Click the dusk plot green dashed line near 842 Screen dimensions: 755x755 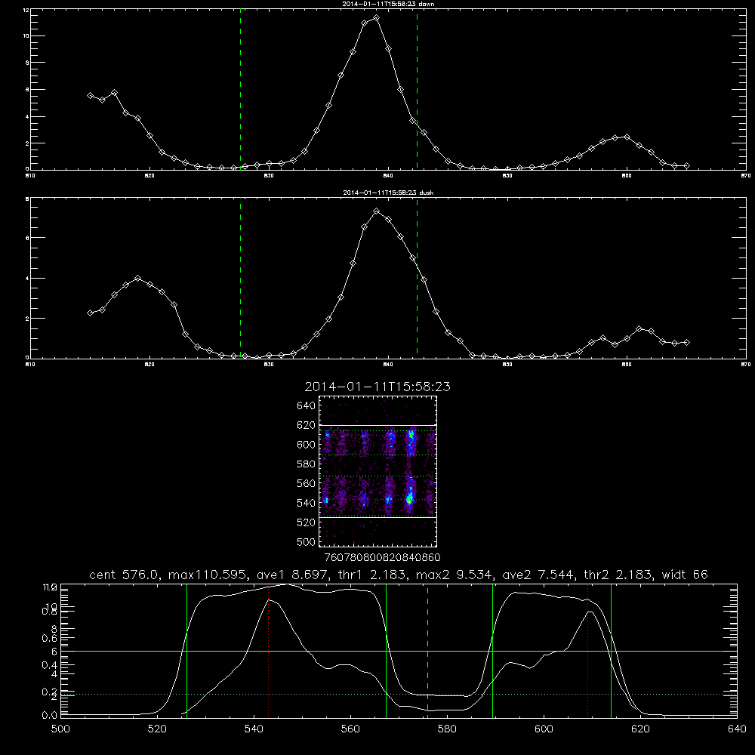click(417, 278)
